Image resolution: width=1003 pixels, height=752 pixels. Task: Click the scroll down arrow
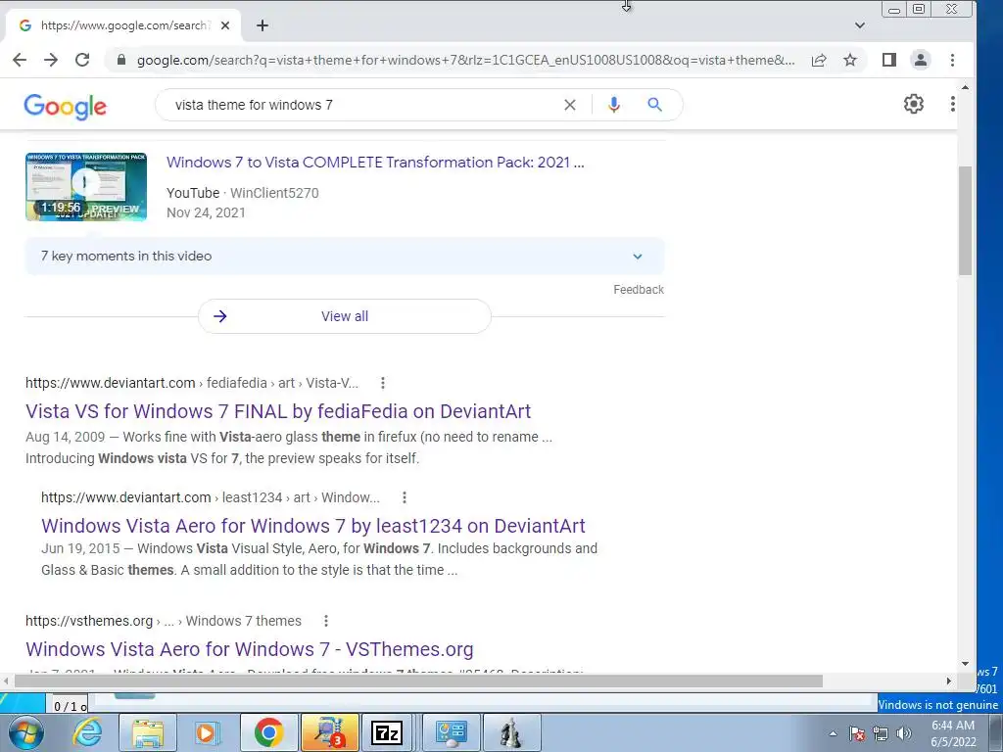pos(965,665)
